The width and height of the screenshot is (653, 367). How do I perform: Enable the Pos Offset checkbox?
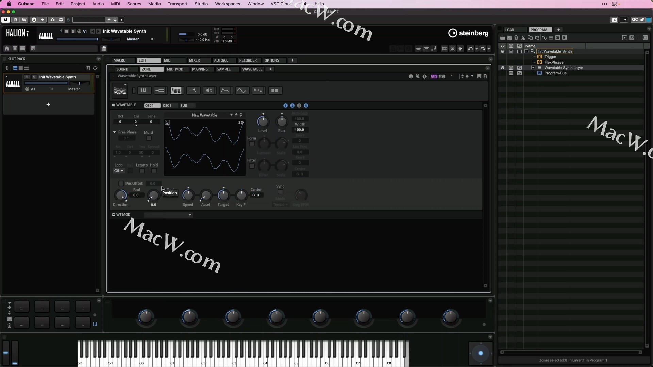click(x=121, y=183)
